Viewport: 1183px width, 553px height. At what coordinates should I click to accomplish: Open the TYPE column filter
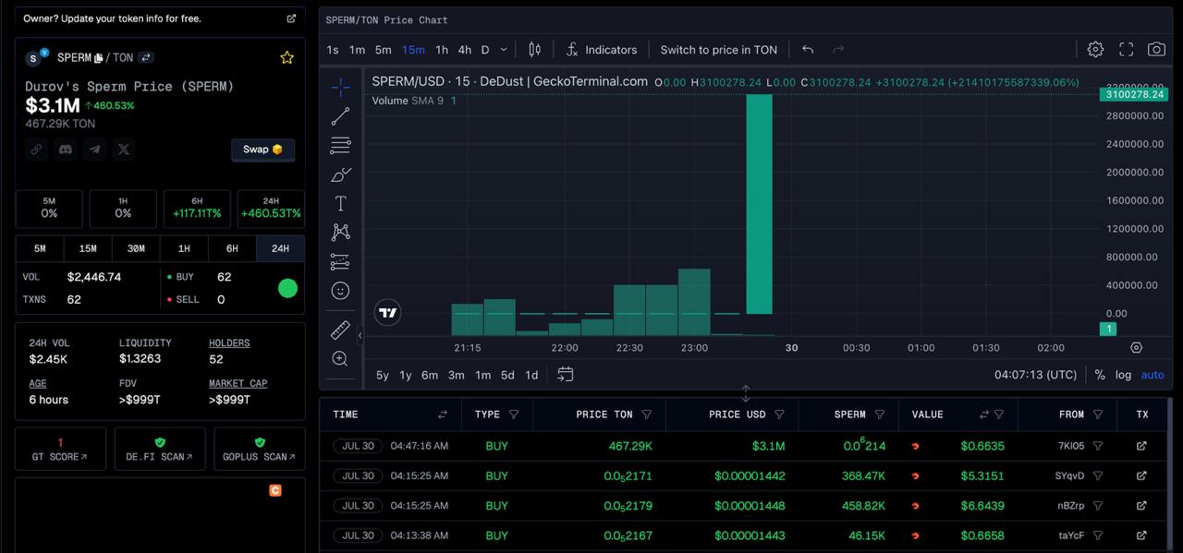[x=514, y=415]
